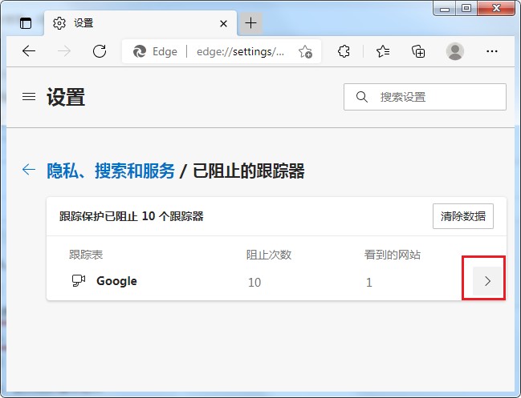This screenshot has width=521, height=398.
Task: Click the 设置 page title
Action: click(66, 97)
